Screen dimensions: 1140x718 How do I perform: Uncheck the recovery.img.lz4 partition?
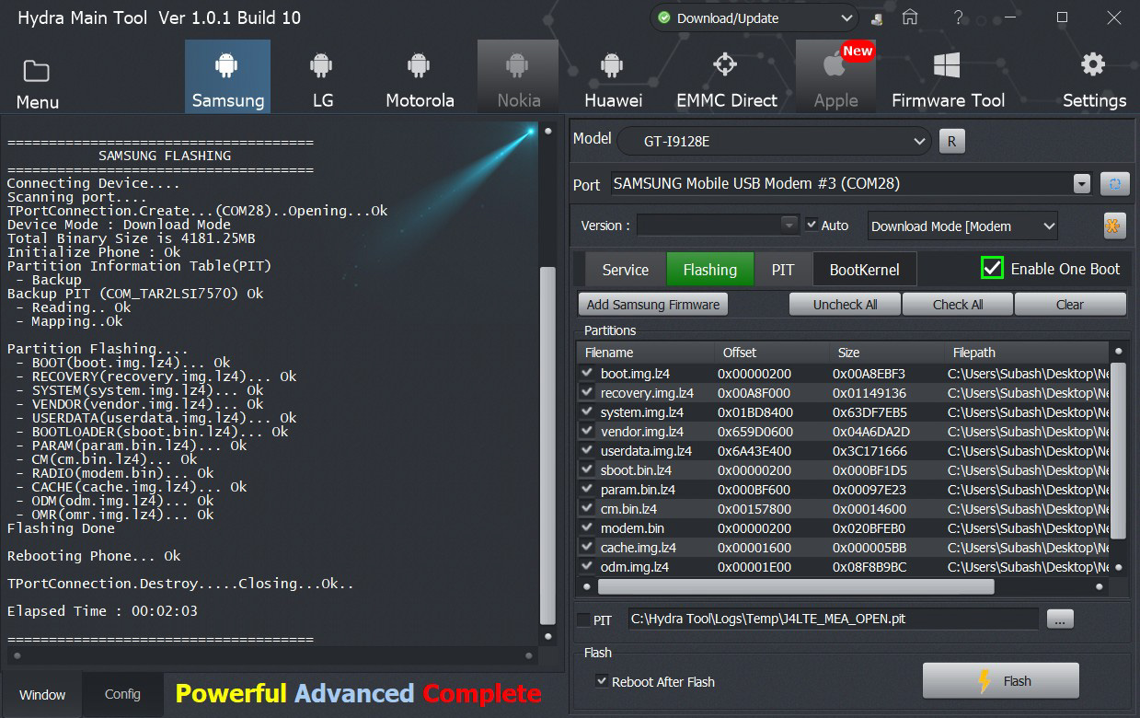coord(587,392)
